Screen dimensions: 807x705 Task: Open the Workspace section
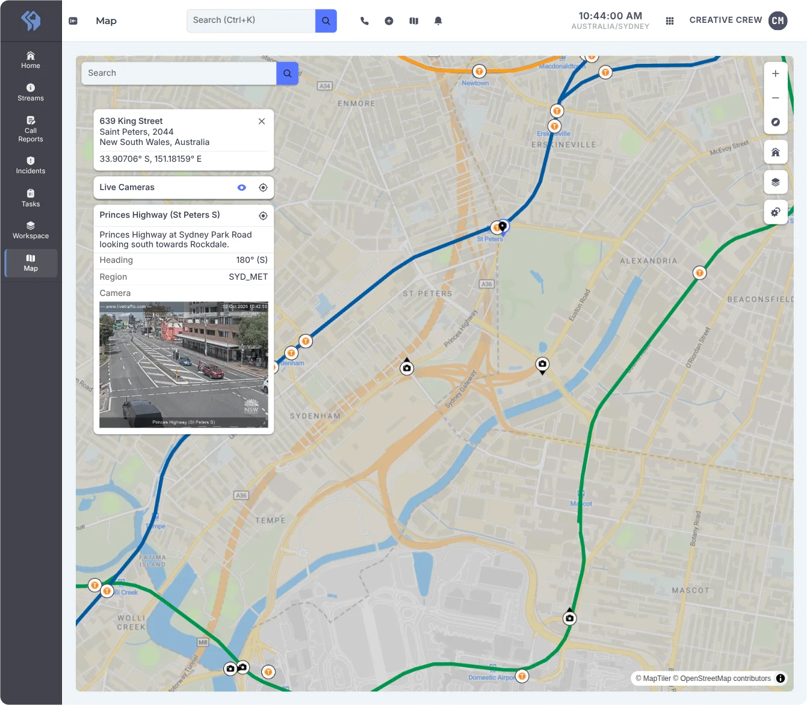pos(31,230)
